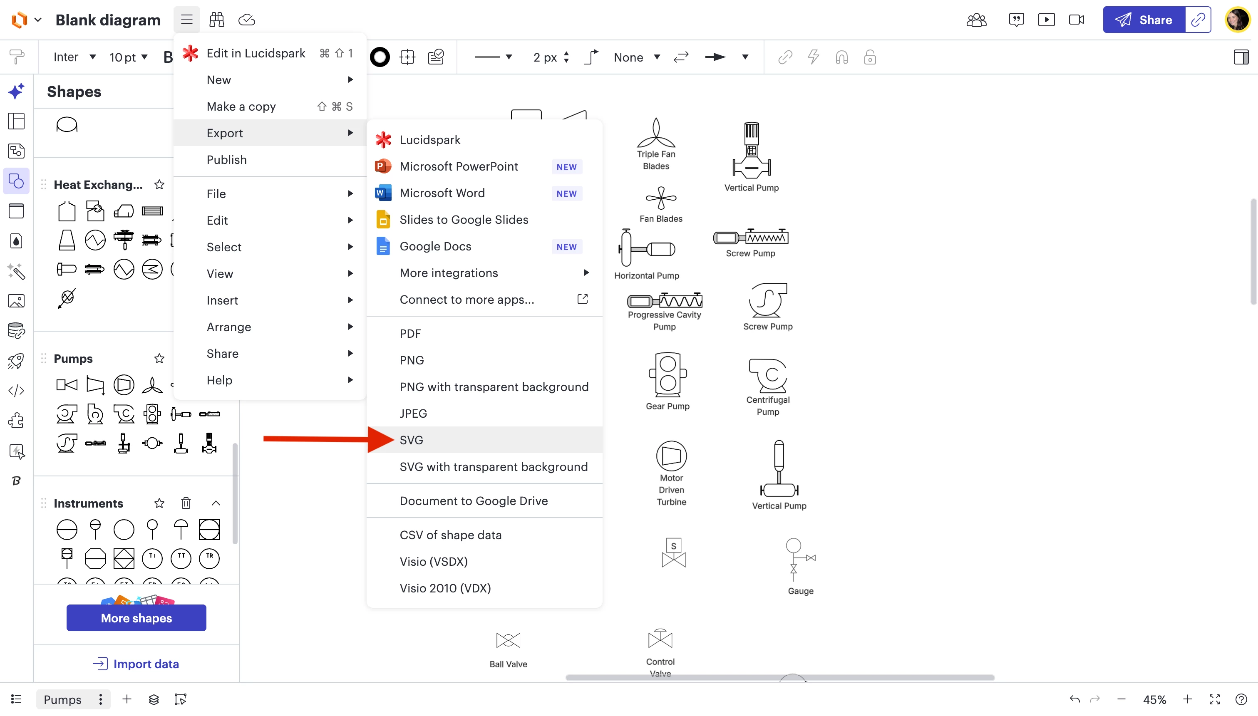Image resolution: width=1258 pixels, height=716 pixels.
Task: Favorite the Pumps shape library star
Action: coord(159,359)
